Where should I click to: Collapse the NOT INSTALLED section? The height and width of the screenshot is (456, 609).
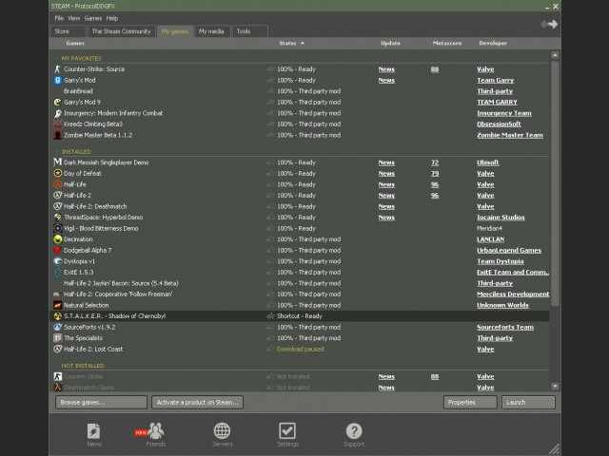click(56, 366)
